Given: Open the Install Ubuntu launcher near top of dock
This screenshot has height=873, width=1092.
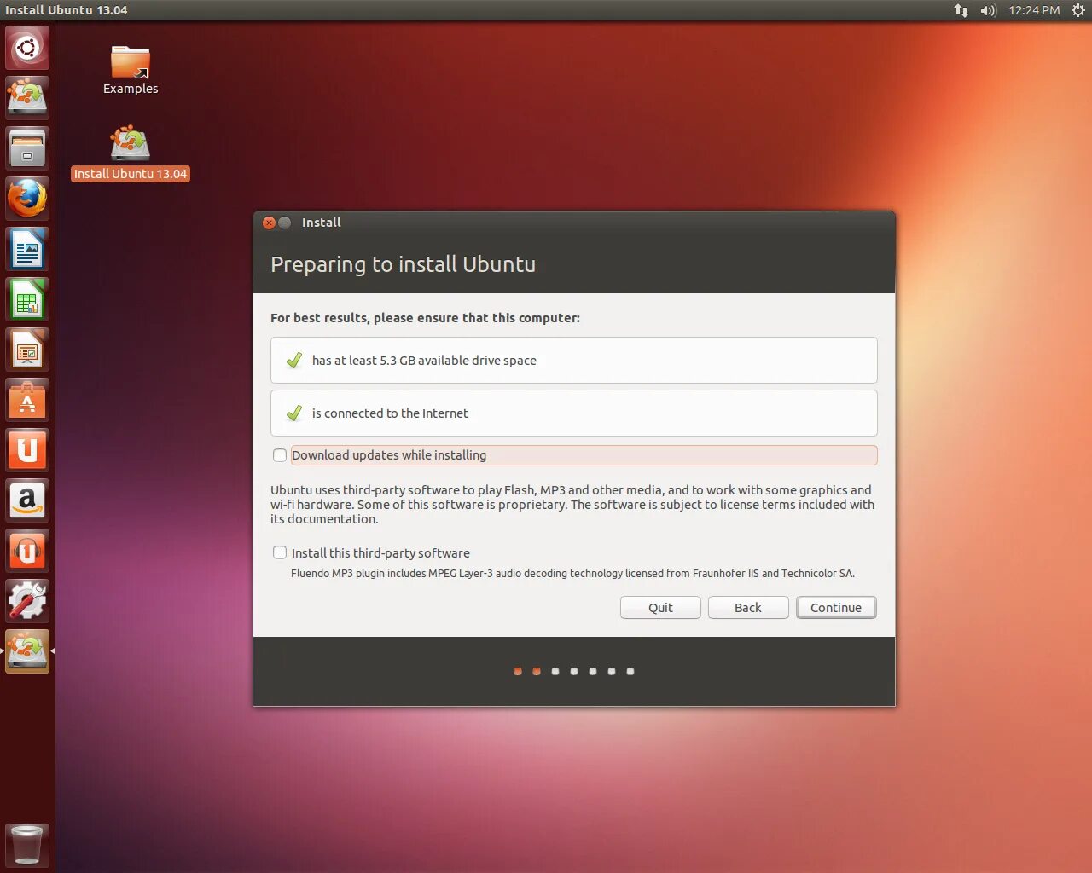Looking at the screenshot, I should click(27, 97).
